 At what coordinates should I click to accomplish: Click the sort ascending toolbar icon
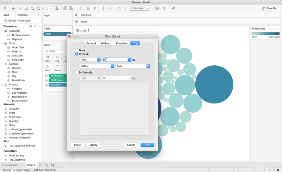88,8
